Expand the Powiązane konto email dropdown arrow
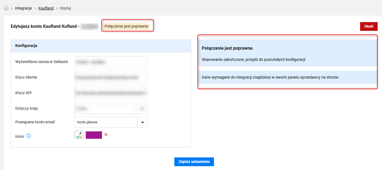The image size is (382, 170). (x=142, y=122)
